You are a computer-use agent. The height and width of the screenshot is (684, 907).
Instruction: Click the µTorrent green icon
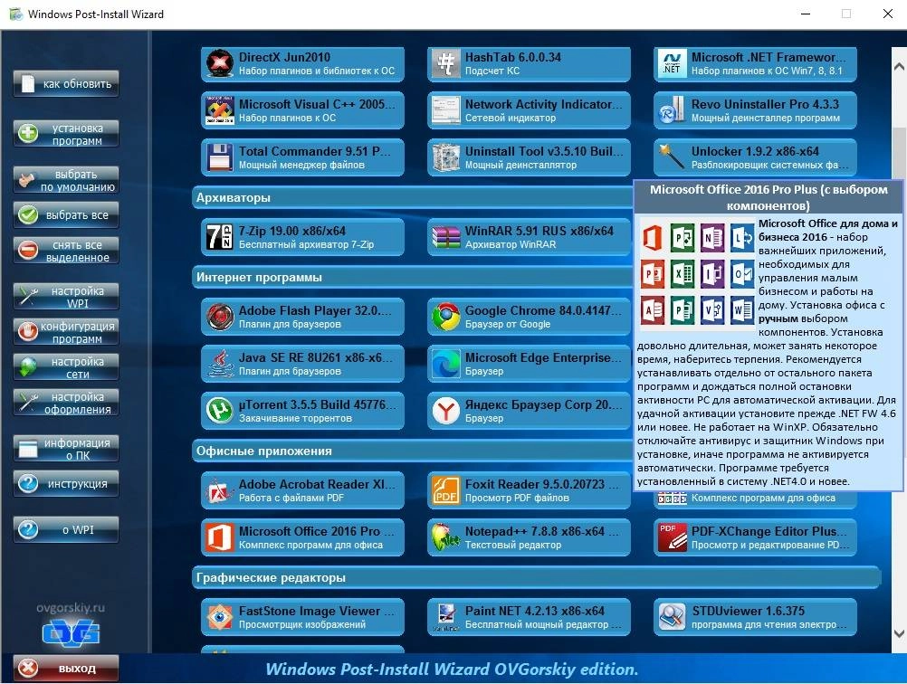tap(219, 411)
